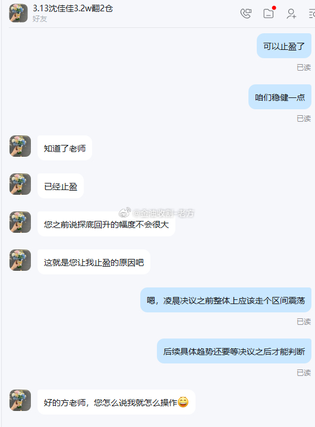Select the 区间震荡 sent message bubble
This screenshot has height=427, width=315.
(x=226, y=300)
